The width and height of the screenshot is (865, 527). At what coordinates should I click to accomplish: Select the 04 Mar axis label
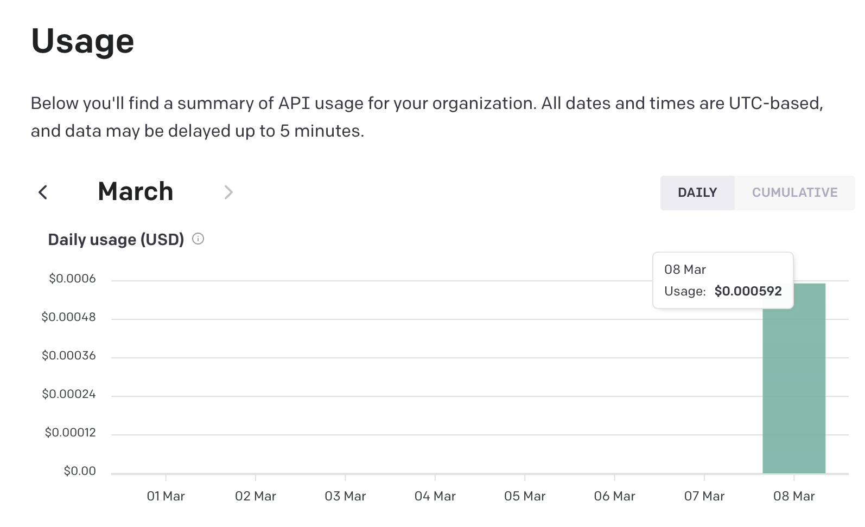435,496
